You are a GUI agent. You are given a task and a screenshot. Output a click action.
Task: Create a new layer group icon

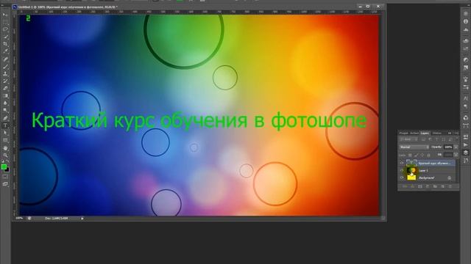tap(435, 186)
